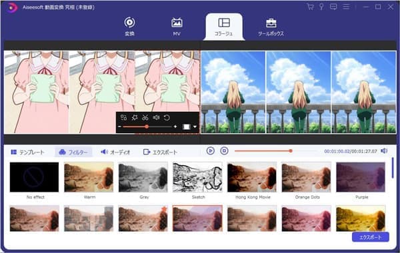Click the reset rotate arrow icon
400x253 pixels.
click(167, 117)
